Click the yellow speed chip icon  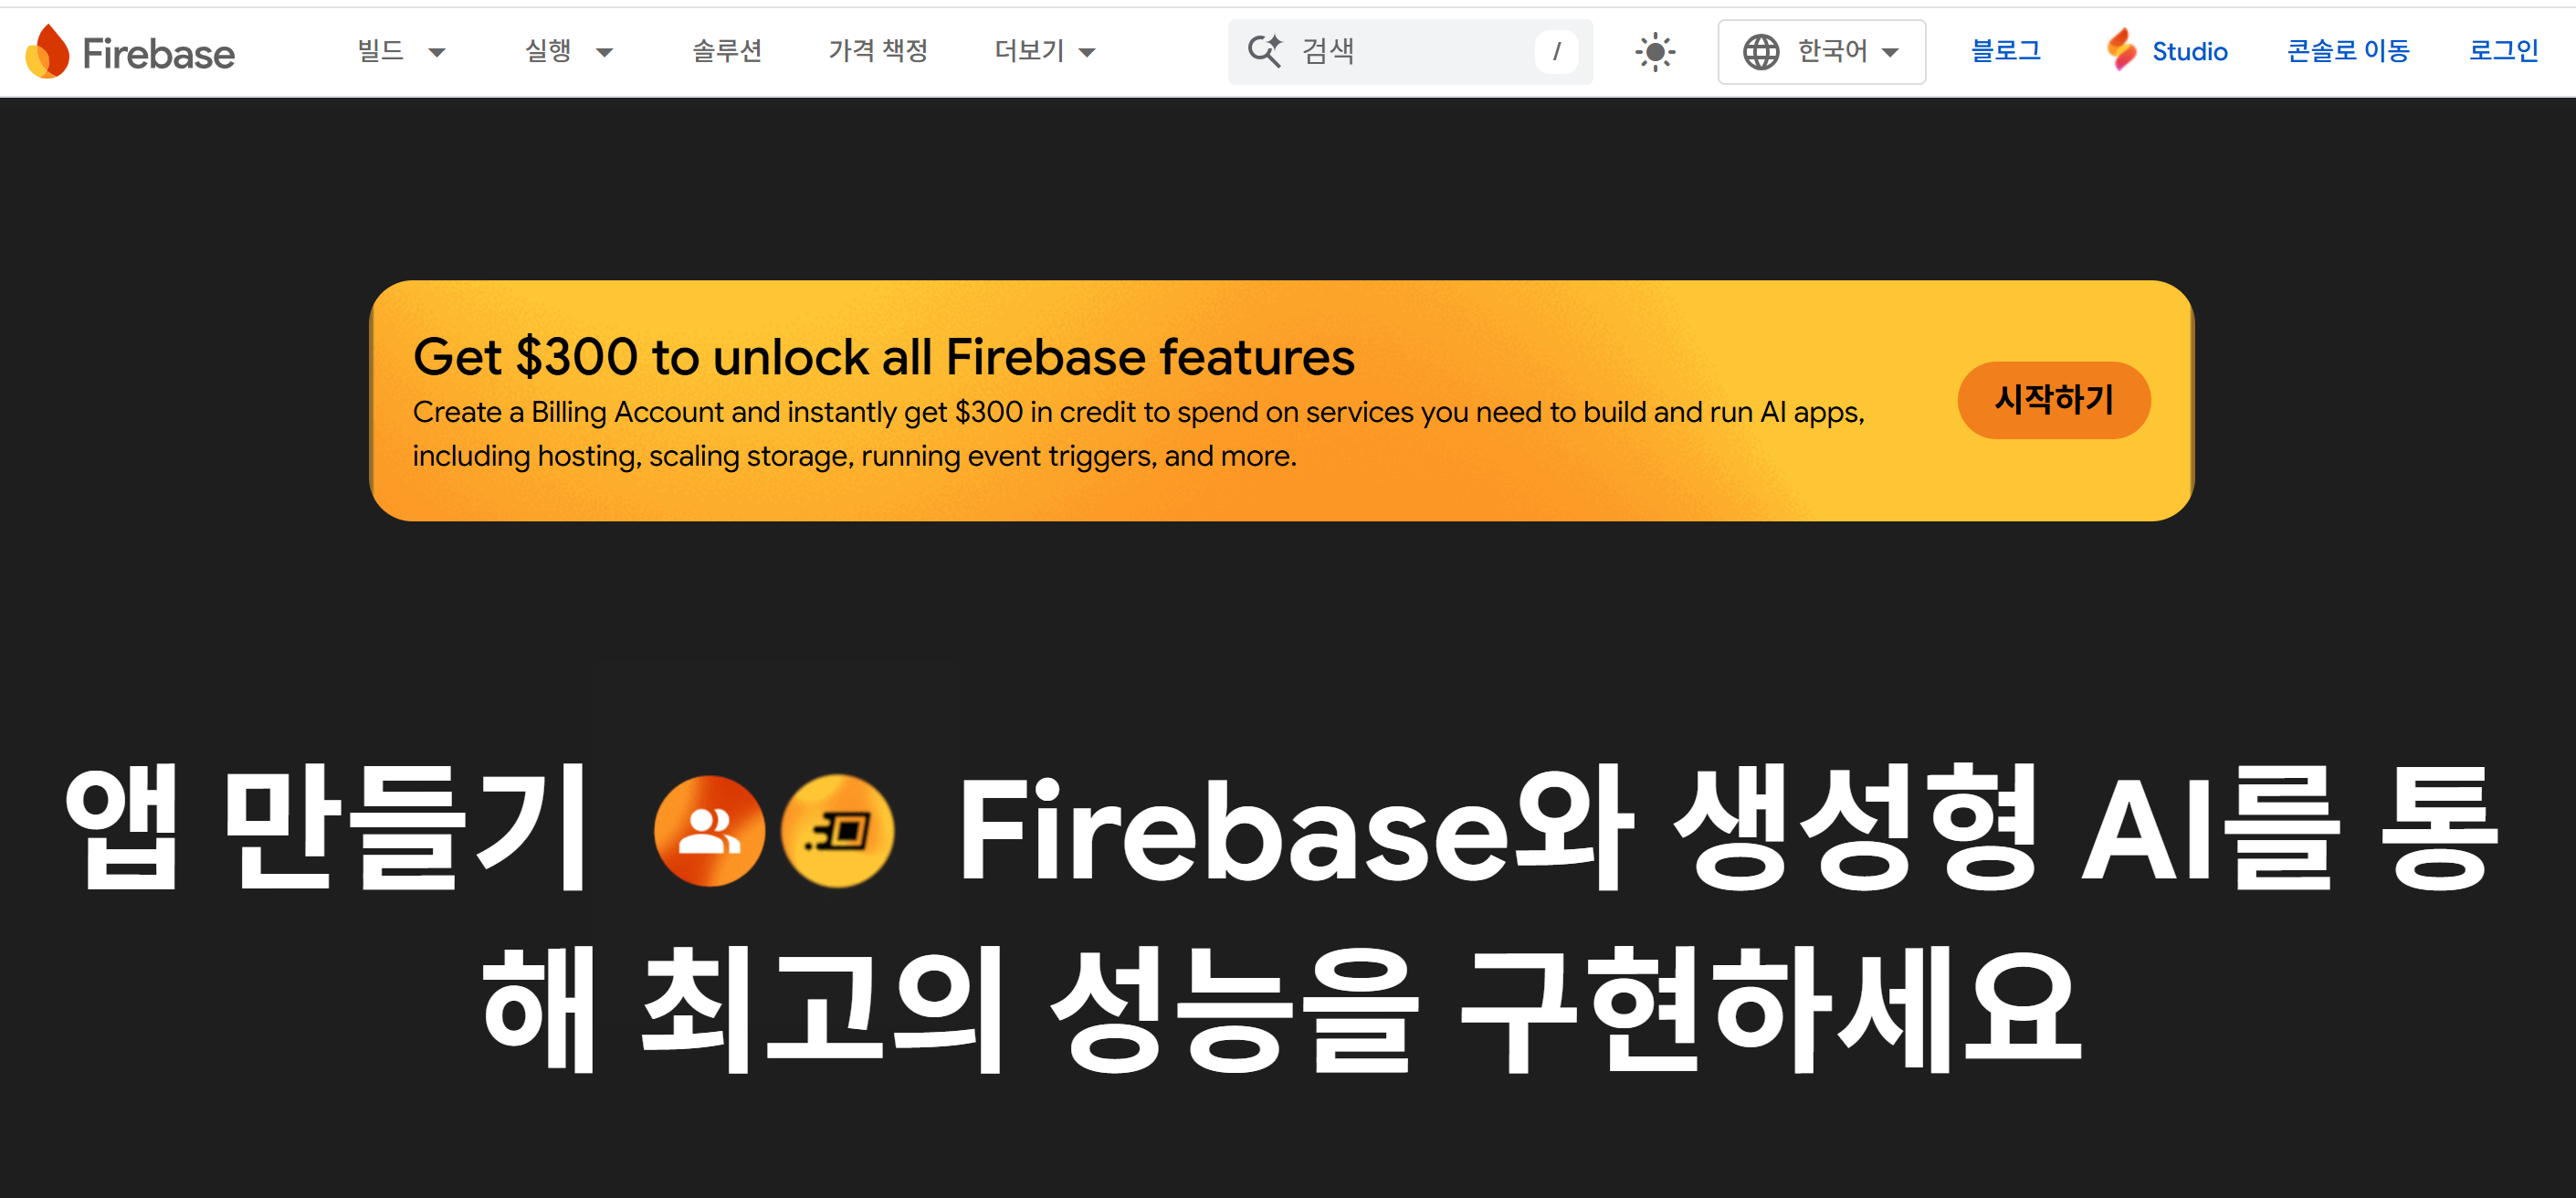[837, 830]
